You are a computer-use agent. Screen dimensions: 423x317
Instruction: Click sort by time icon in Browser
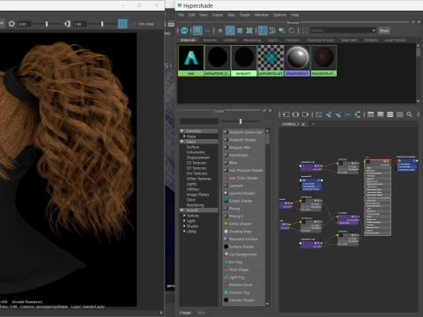[282, 30]
